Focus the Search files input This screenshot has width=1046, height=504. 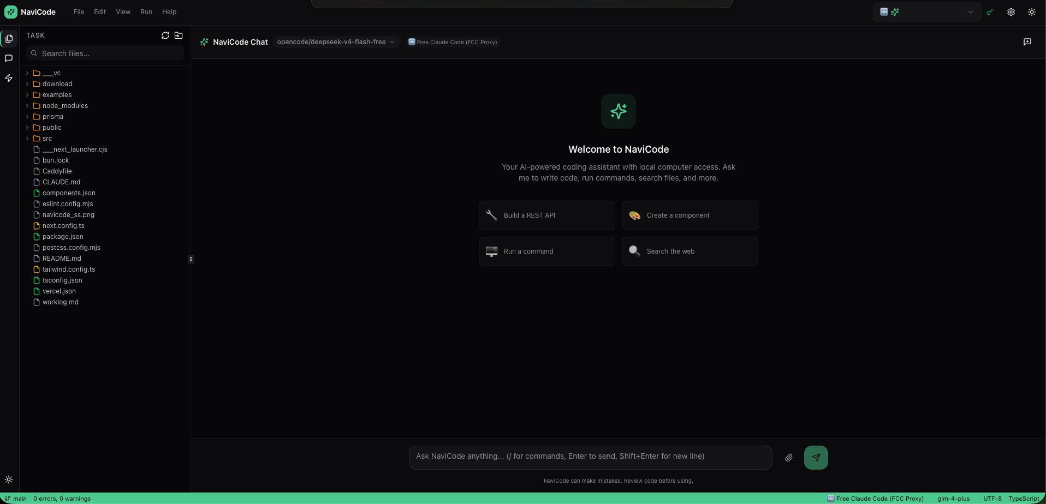pos(105,53)
